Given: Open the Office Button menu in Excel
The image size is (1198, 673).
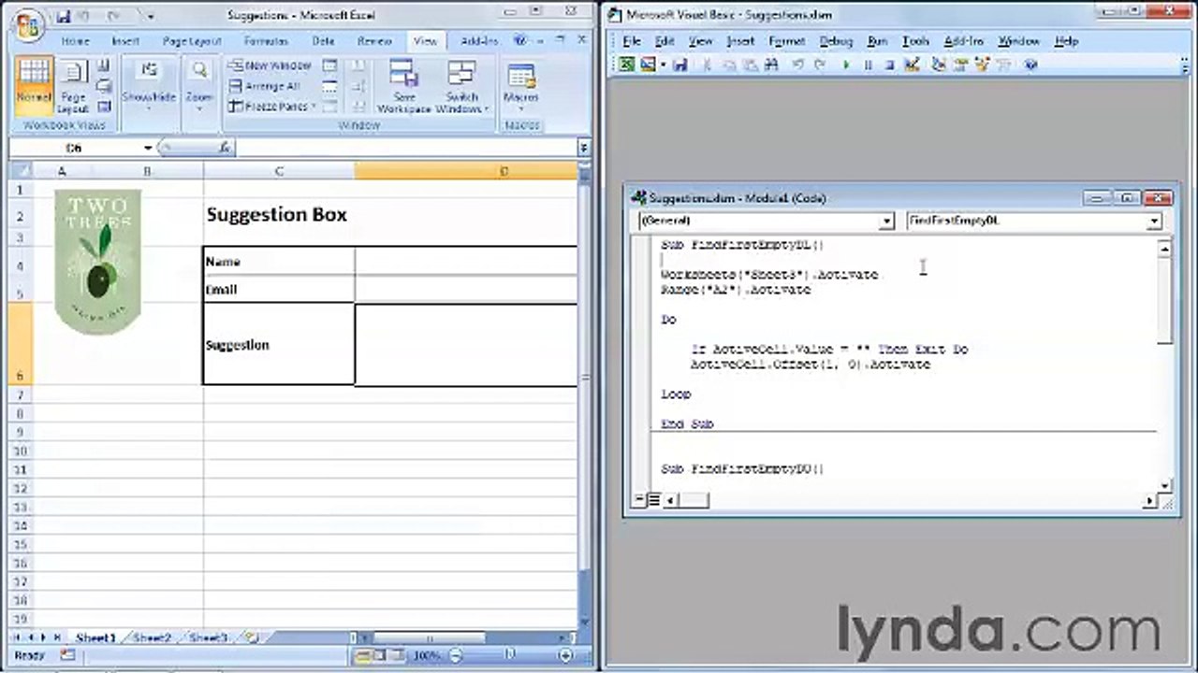Looking at the screenshot, I should (29, 23).
